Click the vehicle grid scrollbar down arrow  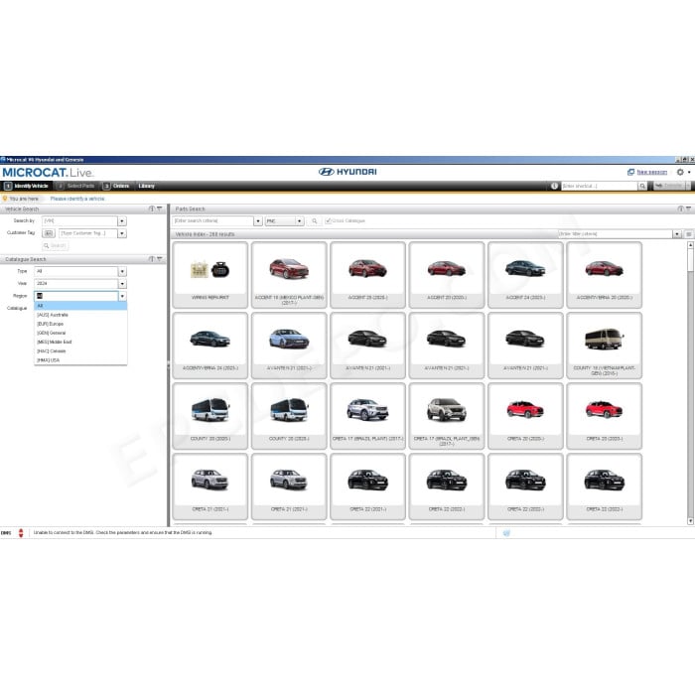point(690,521)
